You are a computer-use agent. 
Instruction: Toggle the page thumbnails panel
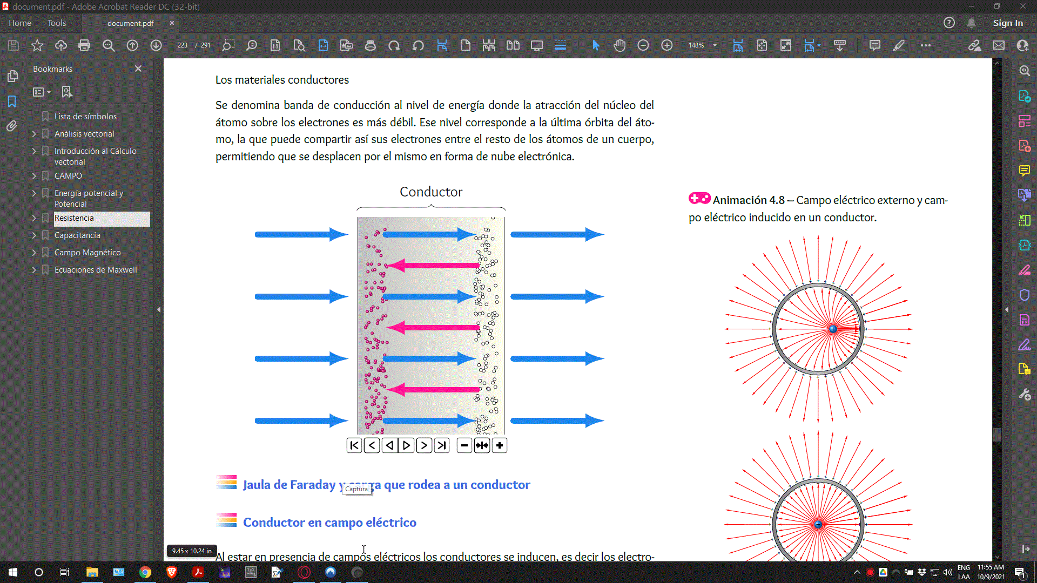point(12,77)
